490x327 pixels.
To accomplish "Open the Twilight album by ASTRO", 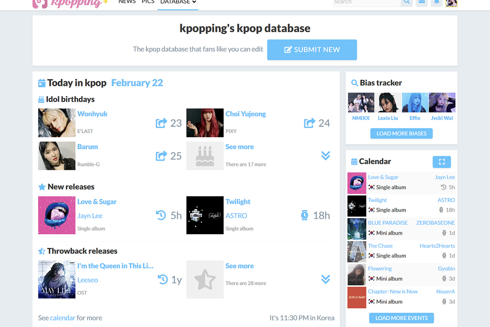I will pos(238,201).
